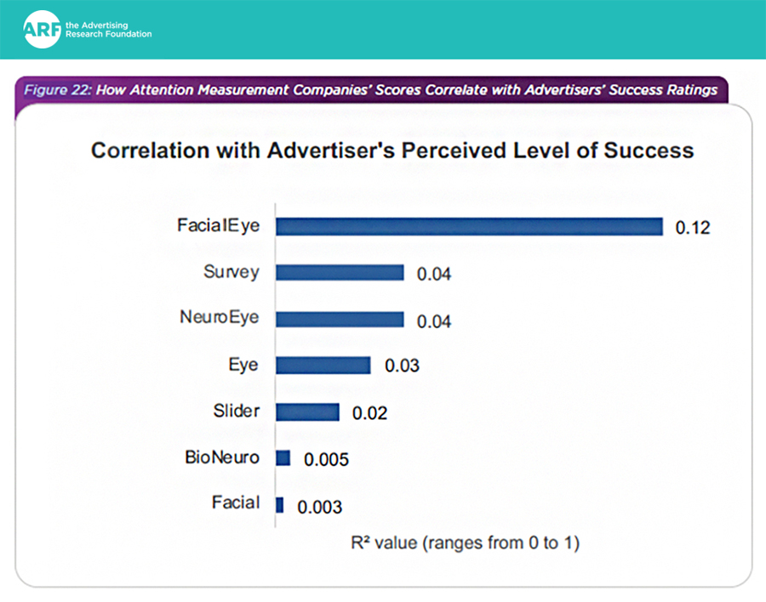Screen dimensions: 766x602
Task: Select the Survey bar
Action: (340, 273)
